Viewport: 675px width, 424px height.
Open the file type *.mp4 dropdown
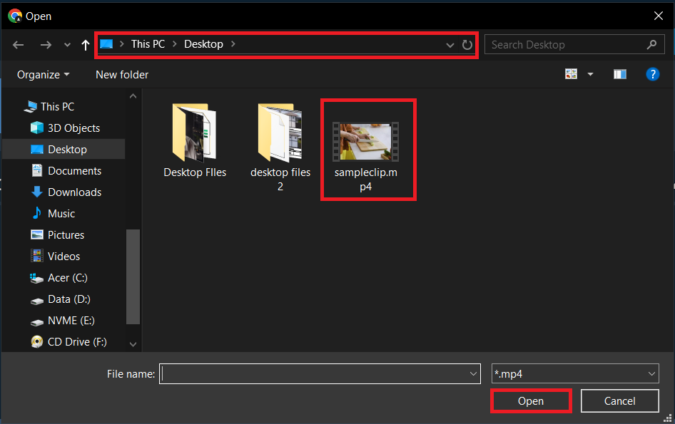click(575, 373)
